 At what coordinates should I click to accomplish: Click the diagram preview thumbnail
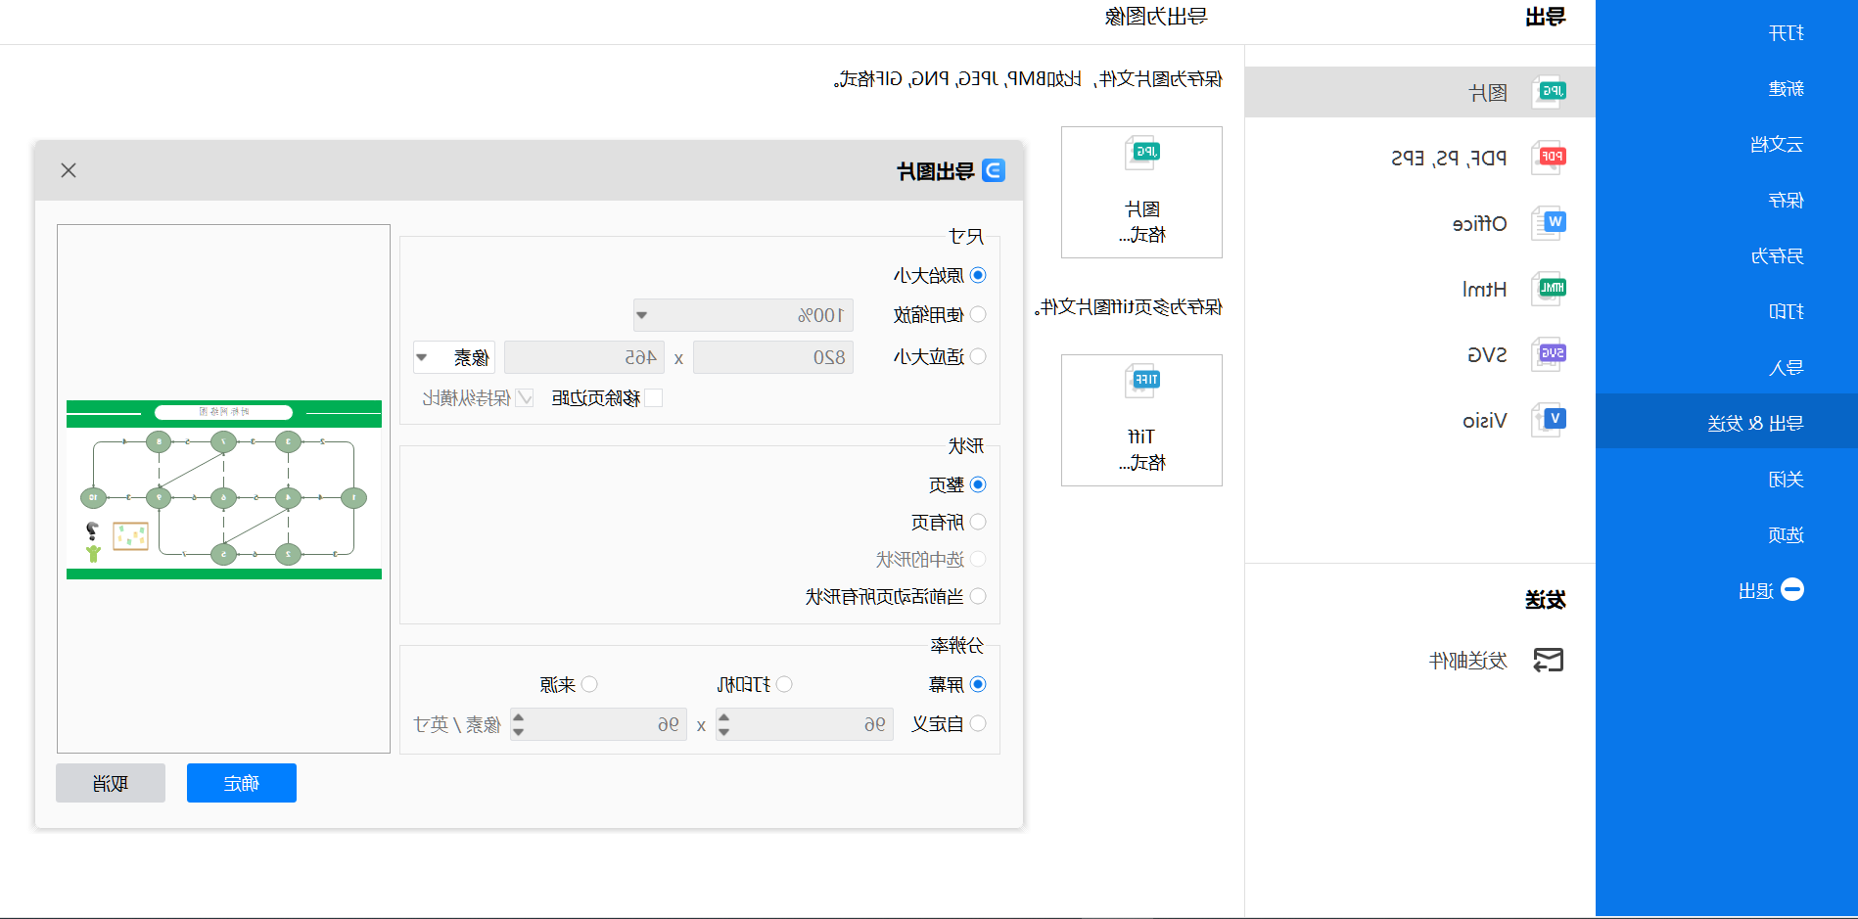tap(224, 489)
